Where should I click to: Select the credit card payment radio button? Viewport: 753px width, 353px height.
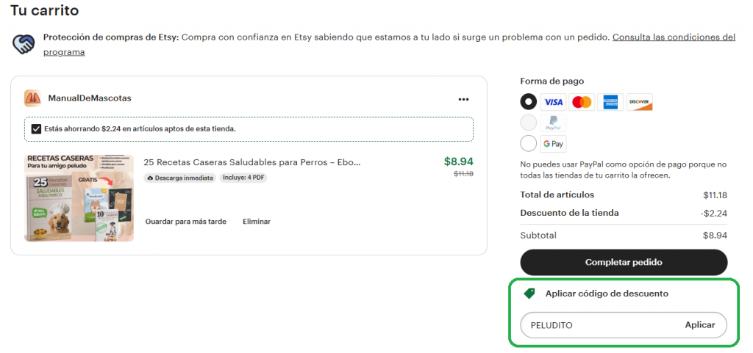(x=528, y=101)
